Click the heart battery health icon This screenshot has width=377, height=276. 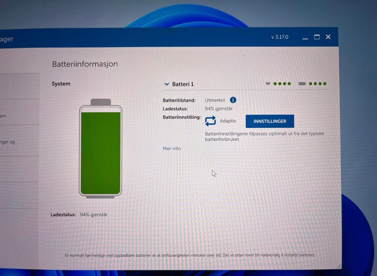pos(267,84)
